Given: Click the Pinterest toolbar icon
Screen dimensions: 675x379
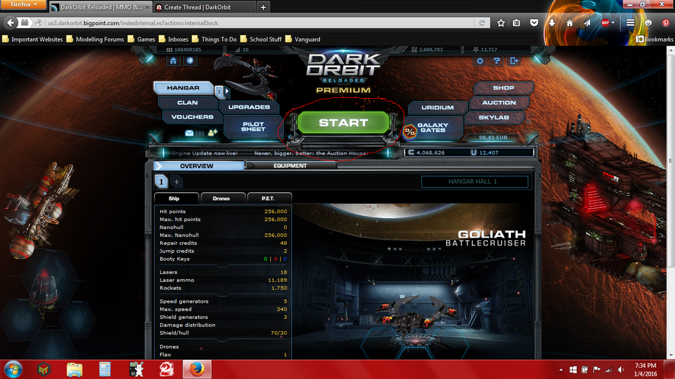Looking at the screenshot, I should pos(665,22).
